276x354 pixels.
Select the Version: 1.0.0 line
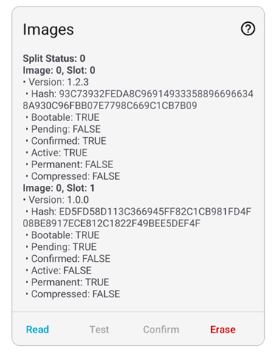(x=56, y=200)
